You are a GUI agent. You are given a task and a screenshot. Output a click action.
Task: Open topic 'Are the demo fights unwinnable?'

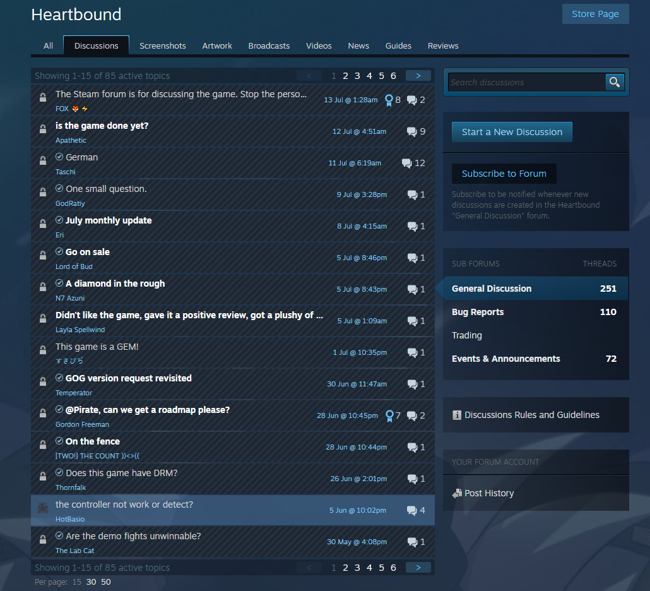coord(134,536)
